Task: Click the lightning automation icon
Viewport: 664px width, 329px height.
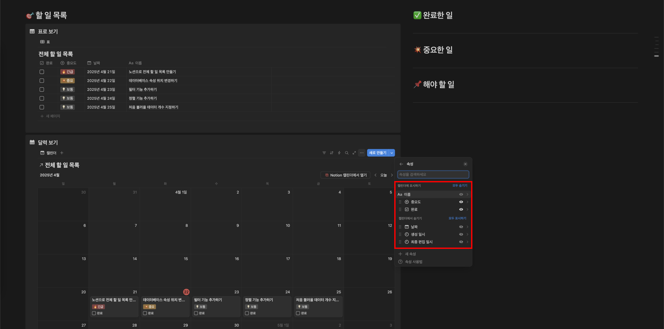Action: 339,153
